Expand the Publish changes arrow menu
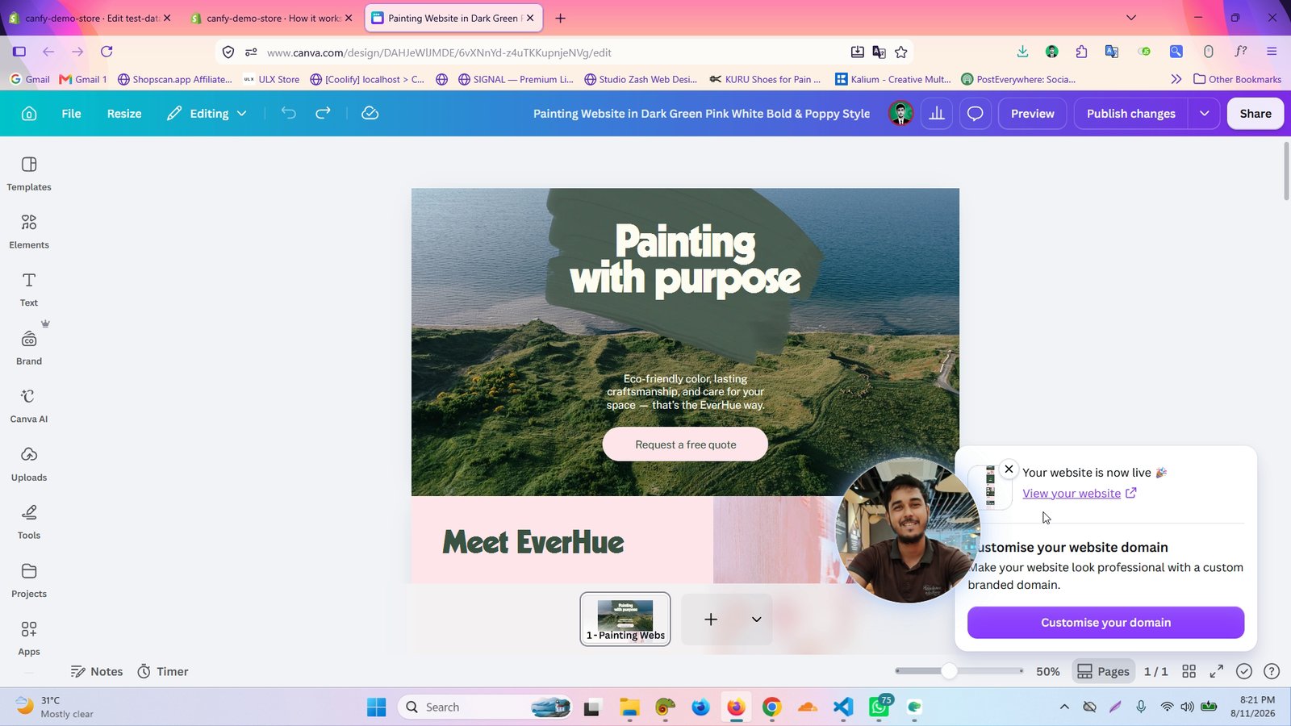This screenshot has height=726, width=1291. click(1204, 114)
